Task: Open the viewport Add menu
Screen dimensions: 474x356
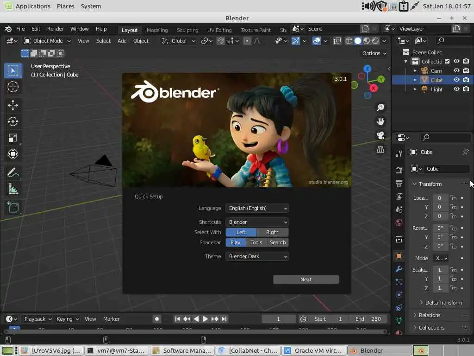Action: click(x=122, y=41)
